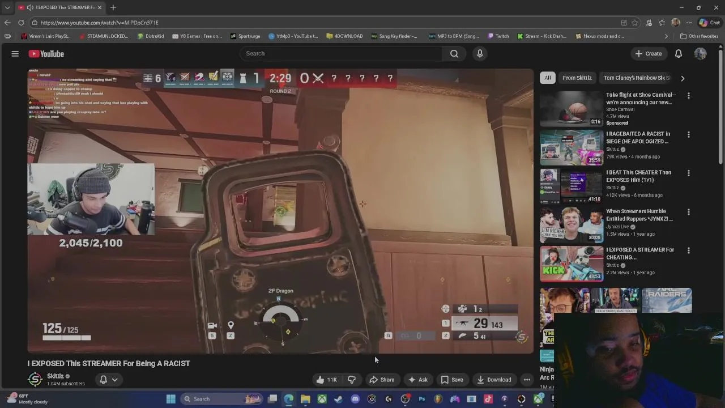This screenshot has height=408, width=725.
Task: Open more actions ellipsis under video
Action: pyautogui.click(x=527, y=380)
